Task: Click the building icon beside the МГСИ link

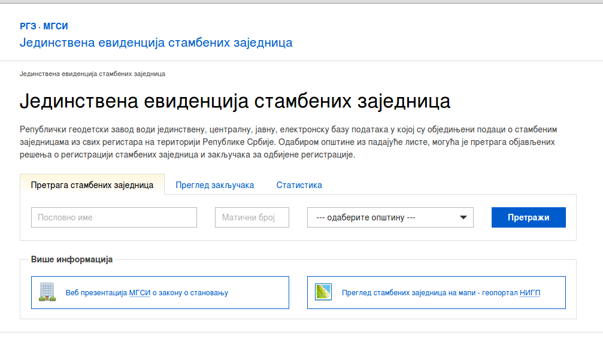Action: pos(47,292)
